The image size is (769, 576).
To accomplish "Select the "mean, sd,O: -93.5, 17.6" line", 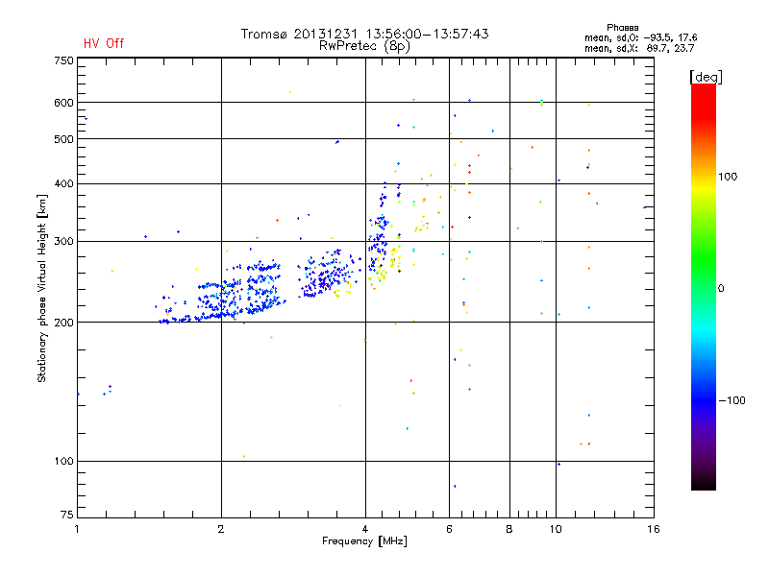I will pos(640,37).
